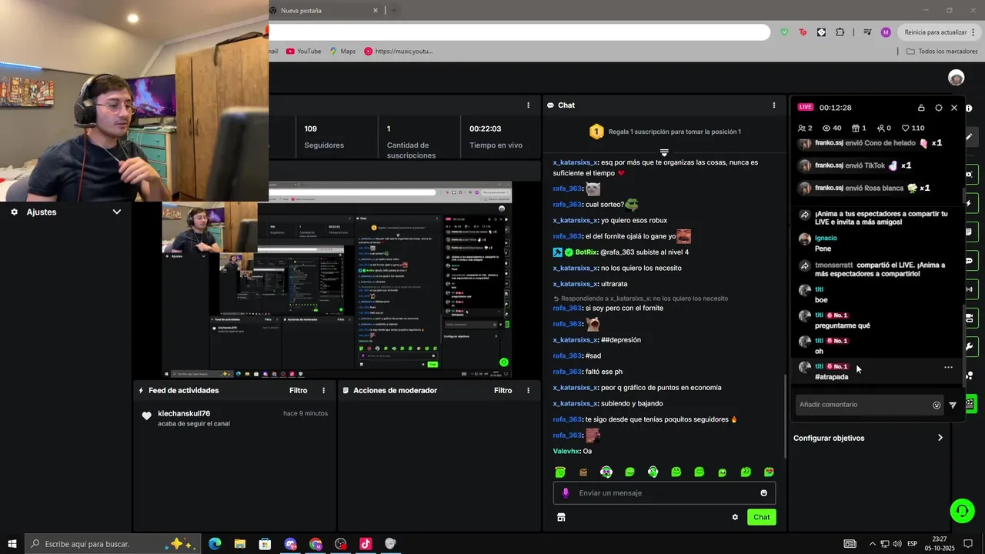Open the purple M Chrome profile

pyautogui.click(x=886, y=32)
